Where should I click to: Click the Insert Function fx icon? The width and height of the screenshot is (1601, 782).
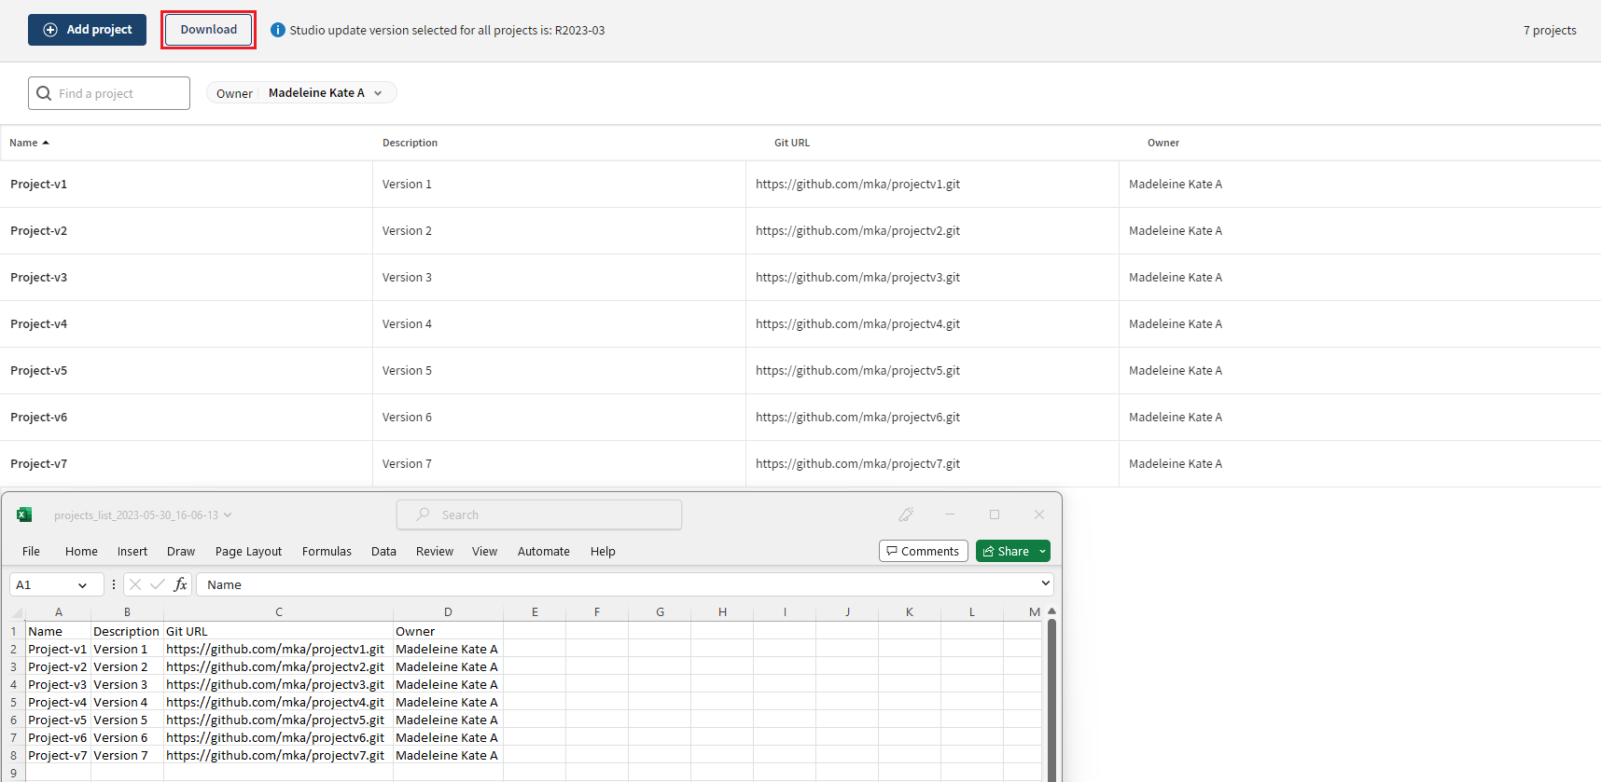[180, 584]
